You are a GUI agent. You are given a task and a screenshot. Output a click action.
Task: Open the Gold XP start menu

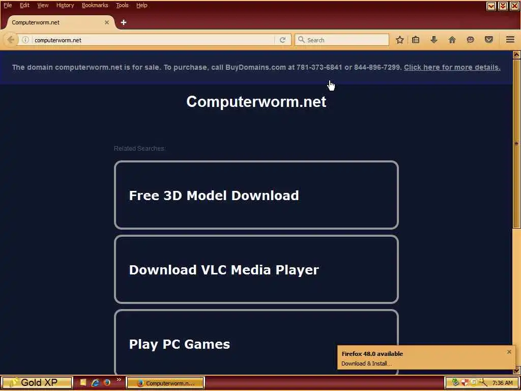tap(37, 382)
